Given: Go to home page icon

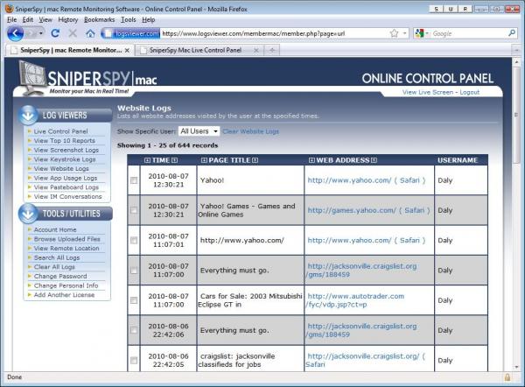Looking at the screenshot, I should point(90,33).
